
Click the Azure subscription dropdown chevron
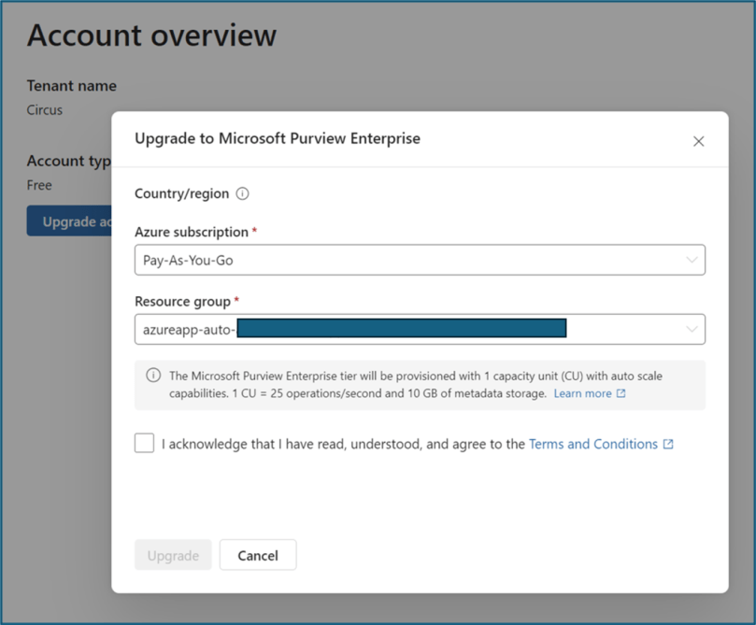691,260
